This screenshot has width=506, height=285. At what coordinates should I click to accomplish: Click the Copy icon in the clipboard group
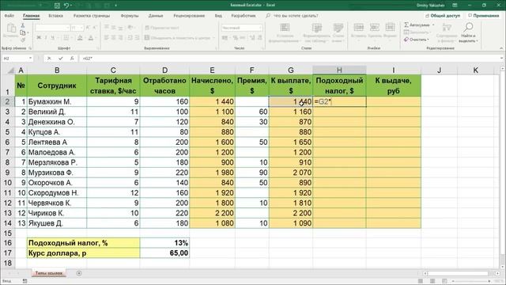coord(23,32)
